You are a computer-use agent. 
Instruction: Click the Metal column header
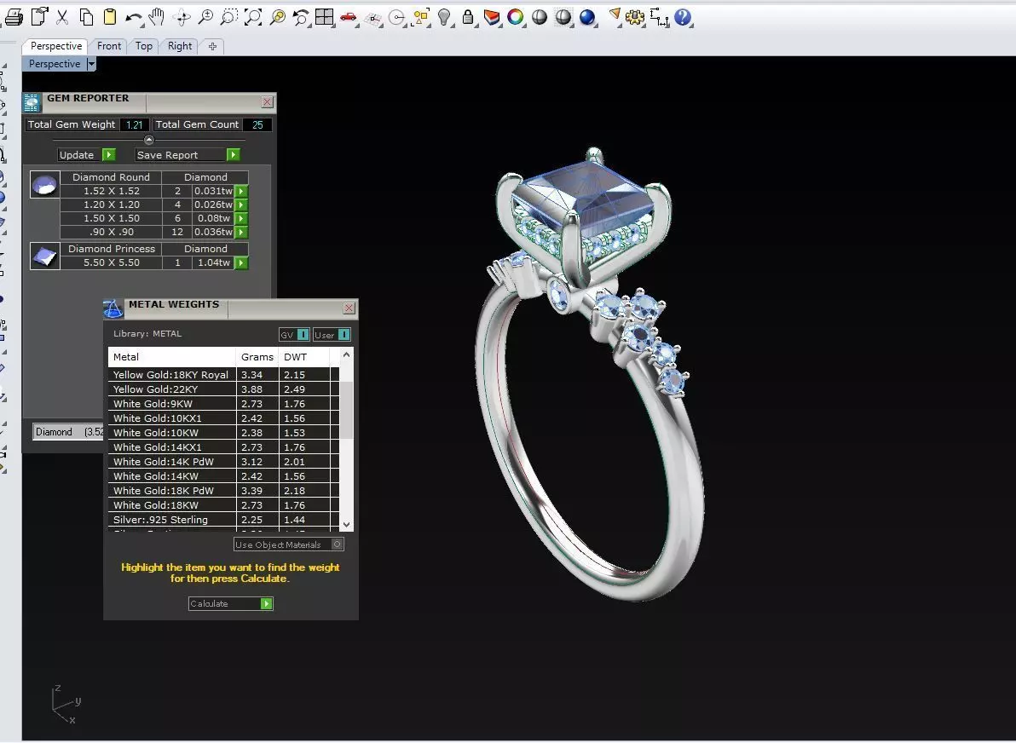pyautogui.click(x=171, y=357)
